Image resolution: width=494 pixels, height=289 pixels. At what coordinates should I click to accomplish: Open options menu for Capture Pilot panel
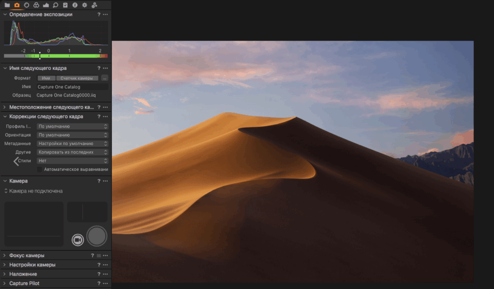105,283
